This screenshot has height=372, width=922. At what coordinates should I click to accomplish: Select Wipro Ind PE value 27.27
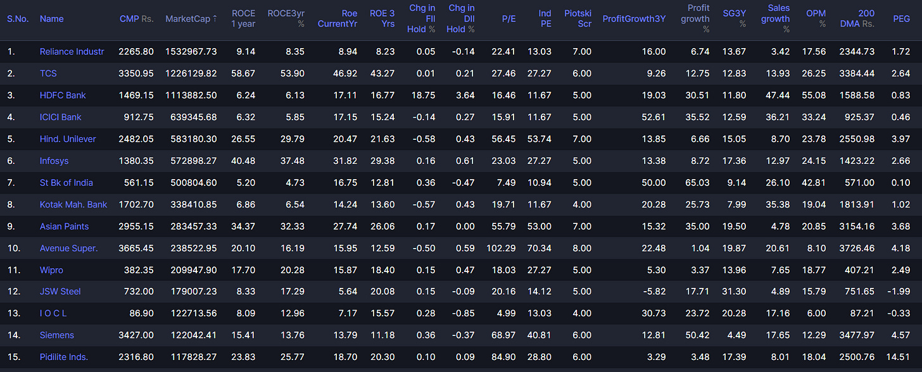click(540, 270)
